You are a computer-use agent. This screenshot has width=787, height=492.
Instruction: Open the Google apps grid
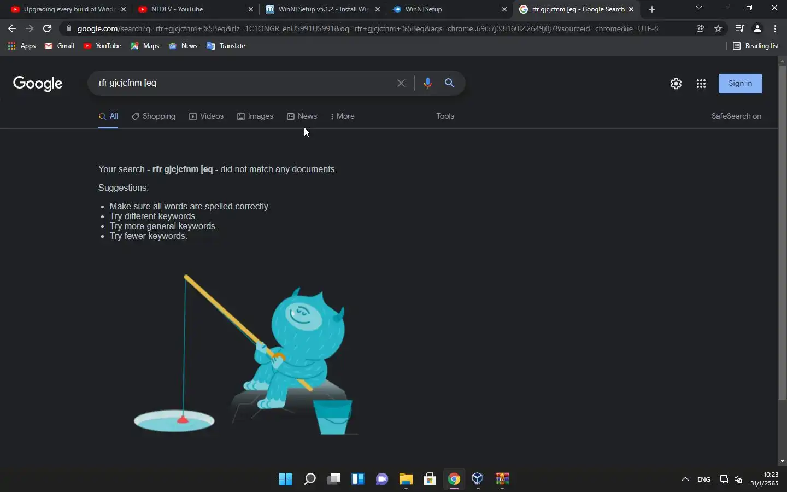[x=701, y=83]
